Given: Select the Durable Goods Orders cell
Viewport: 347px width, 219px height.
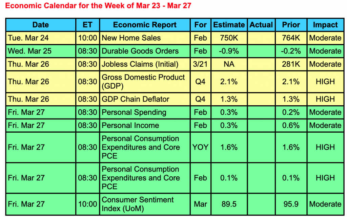Looking at the screenshot, I should point(140,51).
